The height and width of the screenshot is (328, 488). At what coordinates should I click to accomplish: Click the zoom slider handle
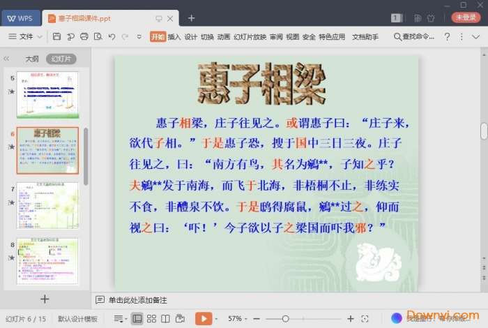[x=285, y=319]
